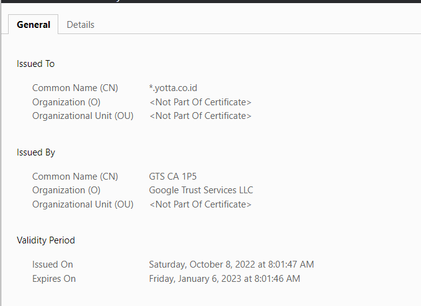This screenshot has width=421, height=306.
Task: Click Common Name label under Issued To
Action: click(75, 88)
